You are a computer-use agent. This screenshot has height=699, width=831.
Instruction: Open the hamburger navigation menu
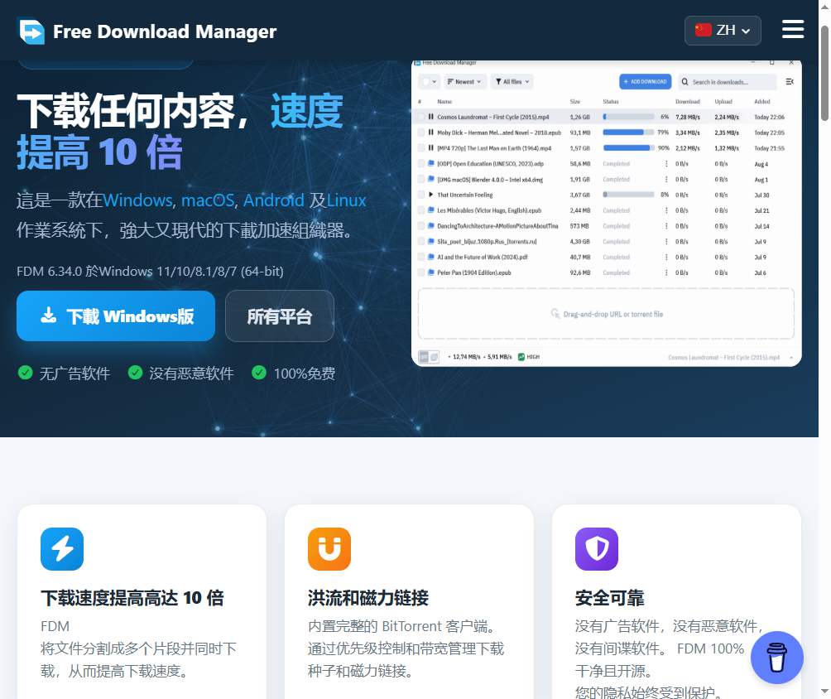793,30
